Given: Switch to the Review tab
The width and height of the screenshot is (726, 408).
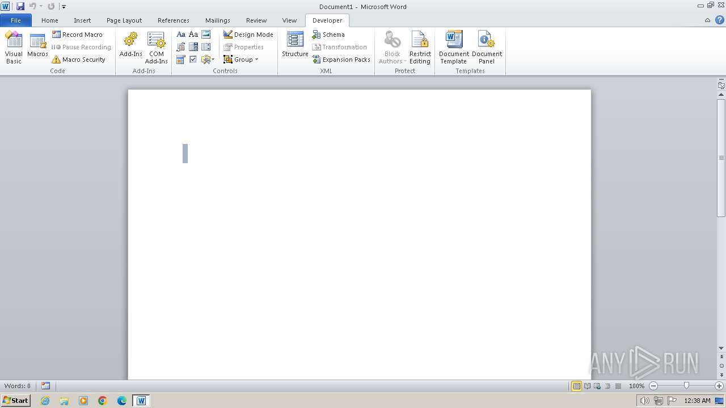Looking at the screenshot, I should click(256, 20).
